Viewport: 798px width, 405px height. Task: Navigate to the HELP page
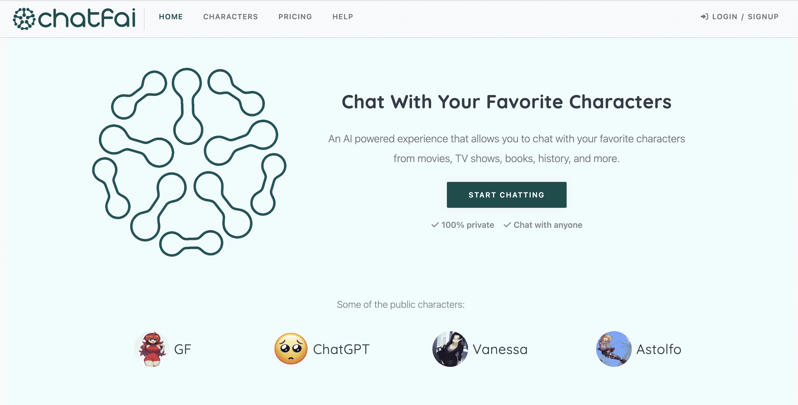tap(343, 17)
